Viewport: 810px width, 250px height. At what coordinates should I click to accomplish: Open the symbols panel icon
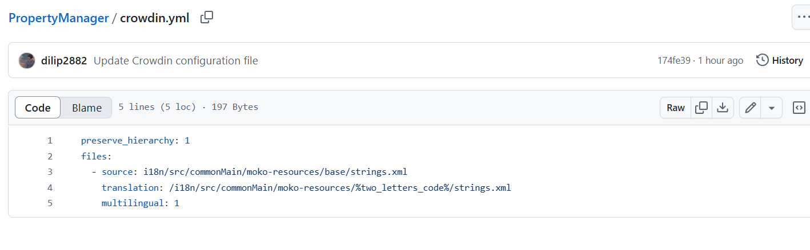tap(799, 108)
